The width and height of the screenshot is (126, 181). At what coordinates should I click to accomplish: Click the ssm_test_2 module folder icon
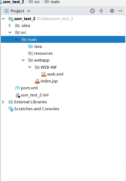coord(11,19)
